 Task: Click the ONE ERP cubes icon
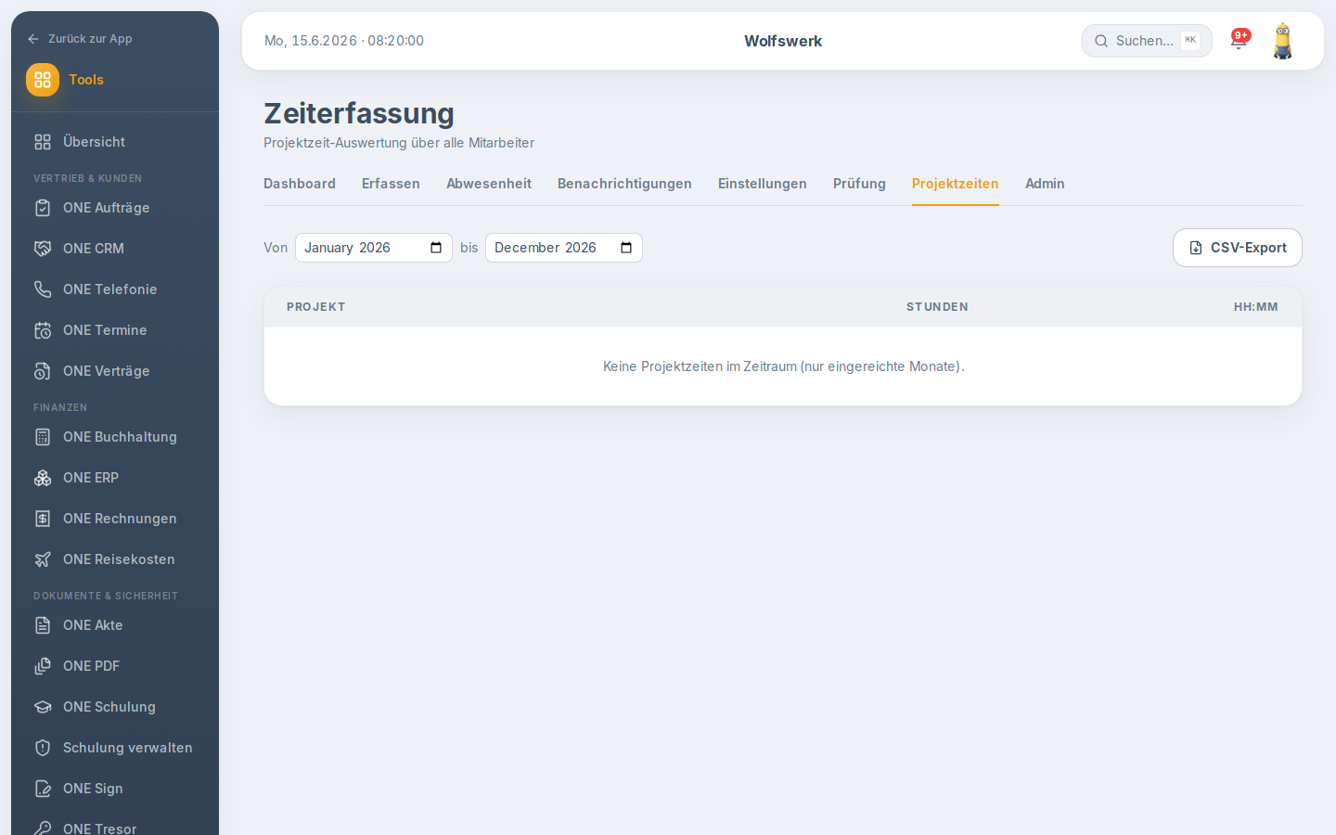click(43, 478)
